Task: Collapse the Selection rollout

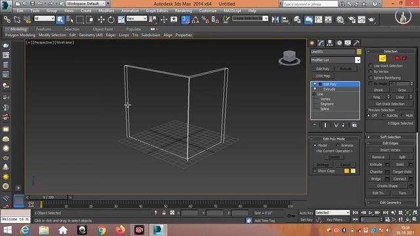Action: [x=390, y=51]
